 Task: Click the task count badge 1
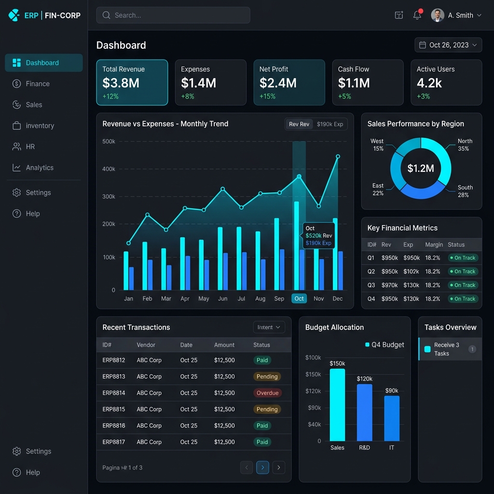tap(472, 349)
